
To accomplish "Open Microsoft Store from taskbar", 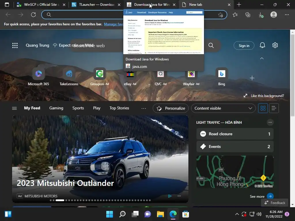I will pos(186,214).
